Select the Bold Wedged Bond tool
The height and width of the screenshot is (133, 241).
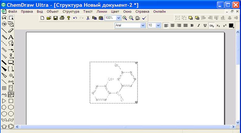4,69
